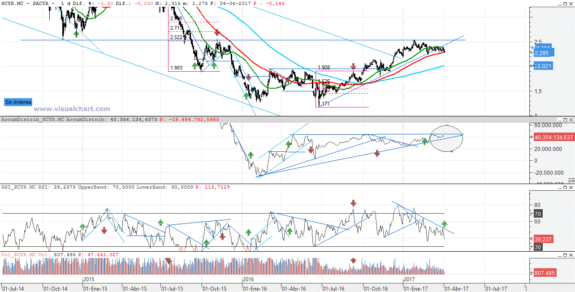Click the 2.522 Fibonacci level label
Image resolution: width=575 pixels, height=292 pixels.
[x=177, y=37]
